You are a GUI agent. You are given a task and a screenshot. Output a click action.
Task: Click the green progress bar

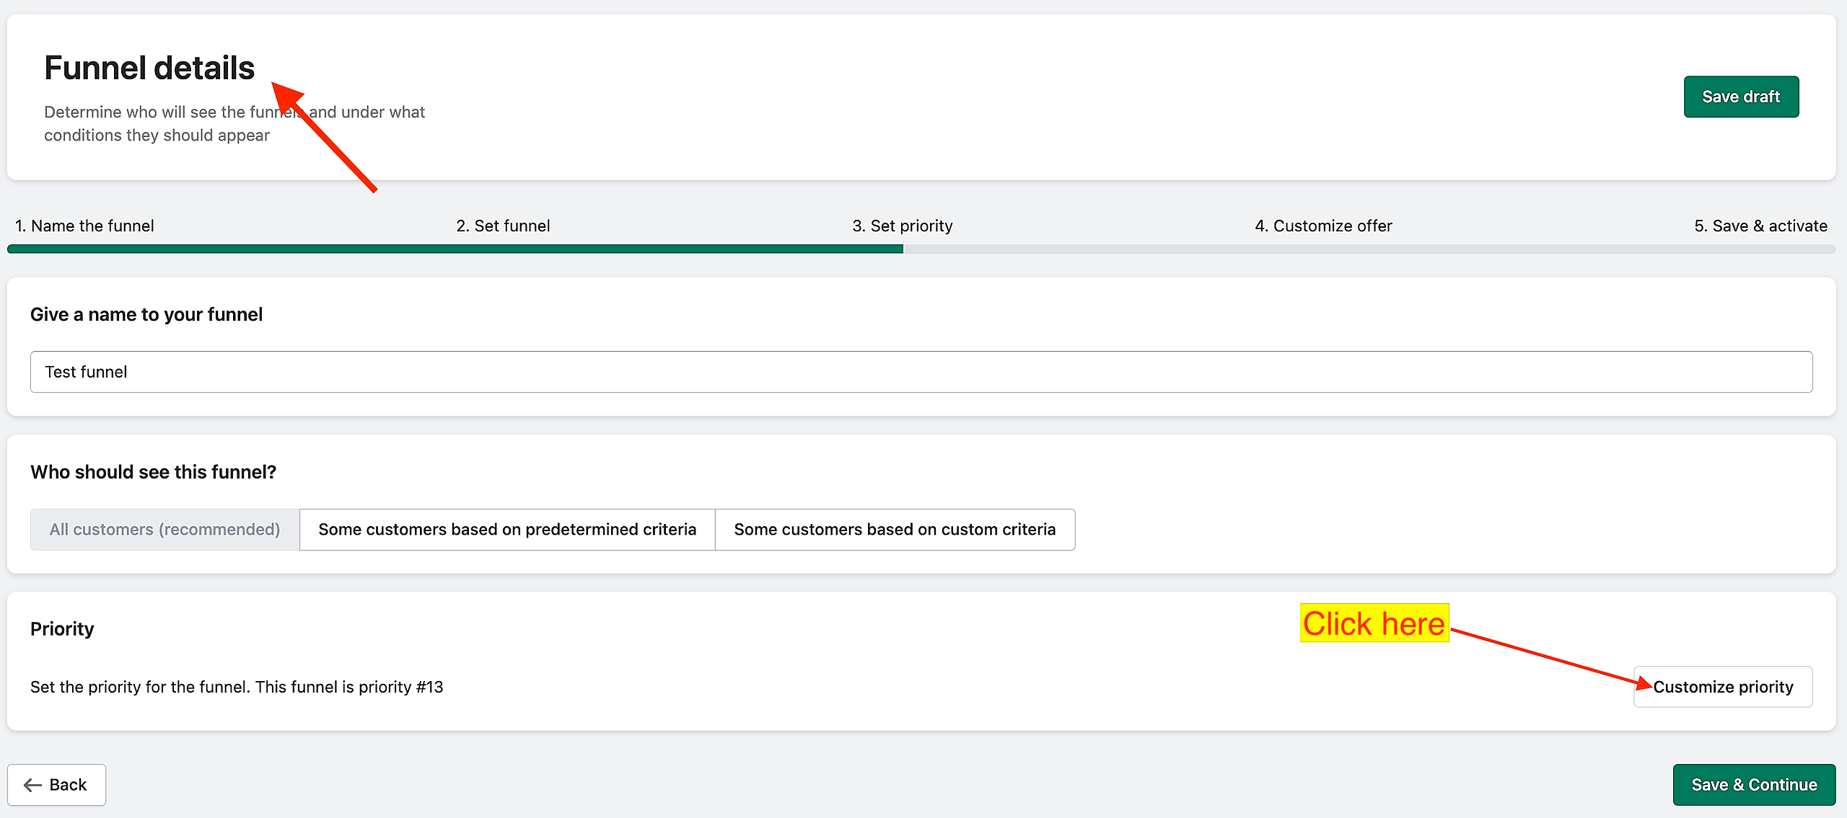click(x=455, y=249)
